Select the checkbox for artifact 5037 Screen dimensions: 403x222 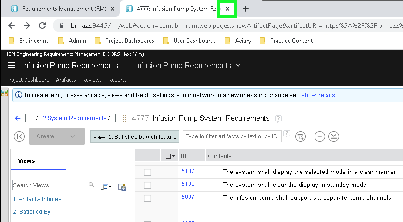pos(148,198)
